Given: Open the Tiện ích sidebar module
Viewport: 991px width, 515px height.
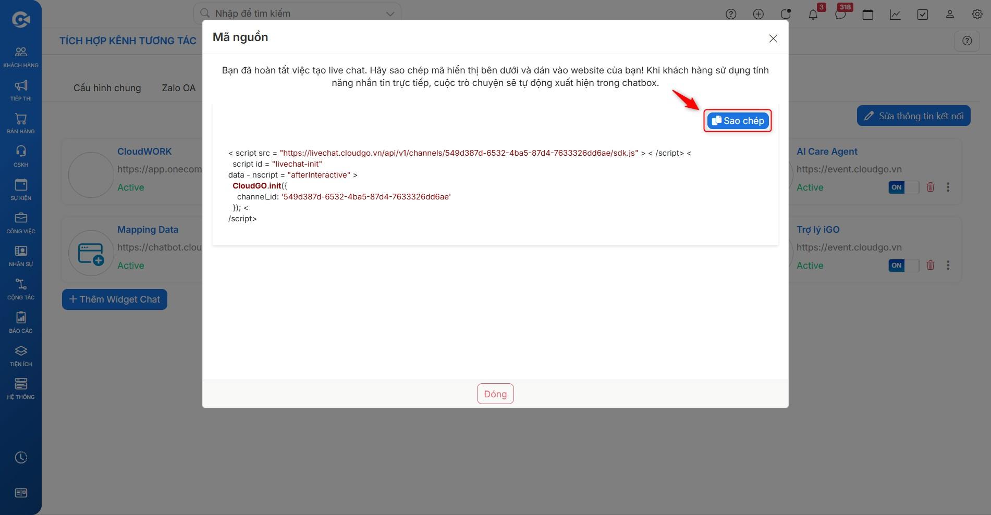Looking at the screenshot, I should (21, 356).
